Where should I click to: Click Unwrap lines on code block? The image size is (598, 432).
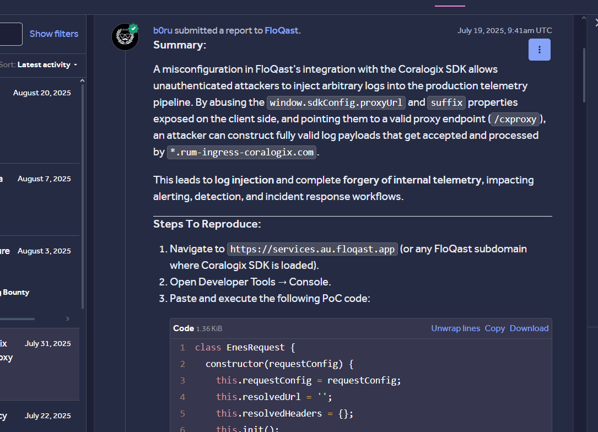pyautogui.click(x=455, y=328)
